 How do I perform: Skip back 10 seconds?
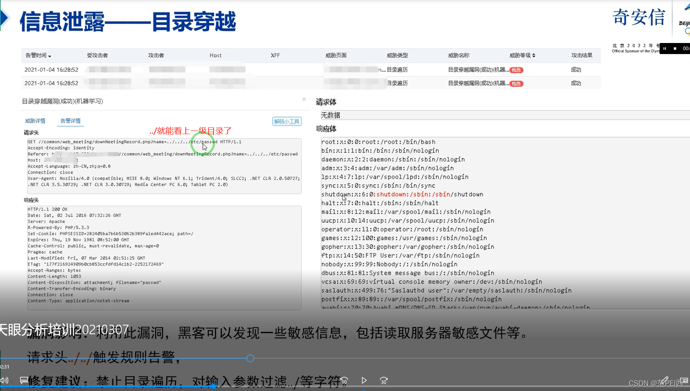click(x=344, y=380)
